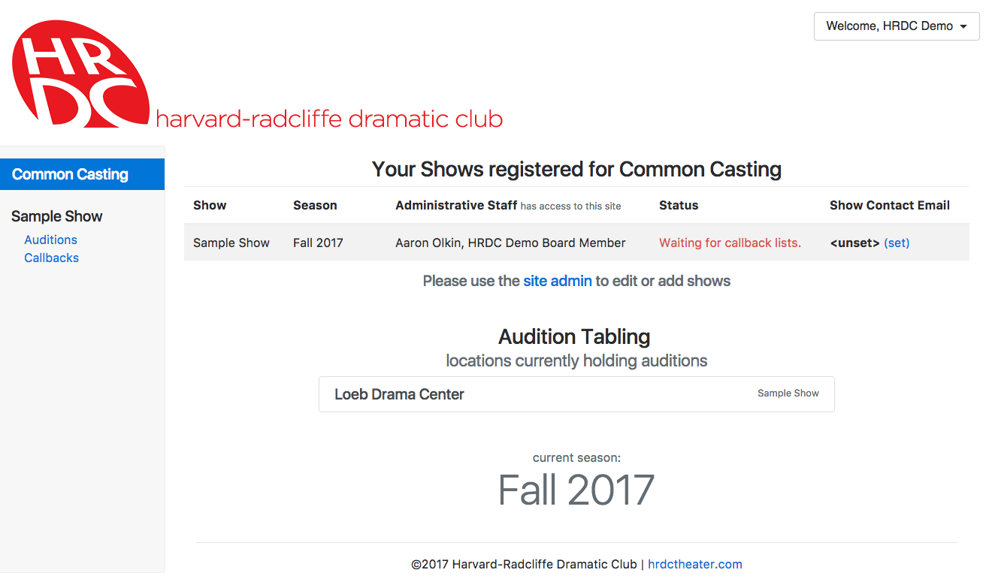Image resolution: width=992 pixels, height=585 pixels.
Task: Open the Welcome, HRDC Demo dropdown
Action: 897,26
